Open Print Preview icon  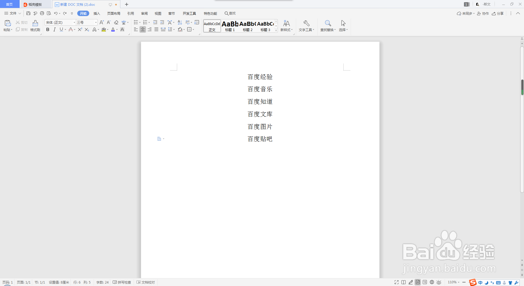pyautogui.click(x=49, y=13)
